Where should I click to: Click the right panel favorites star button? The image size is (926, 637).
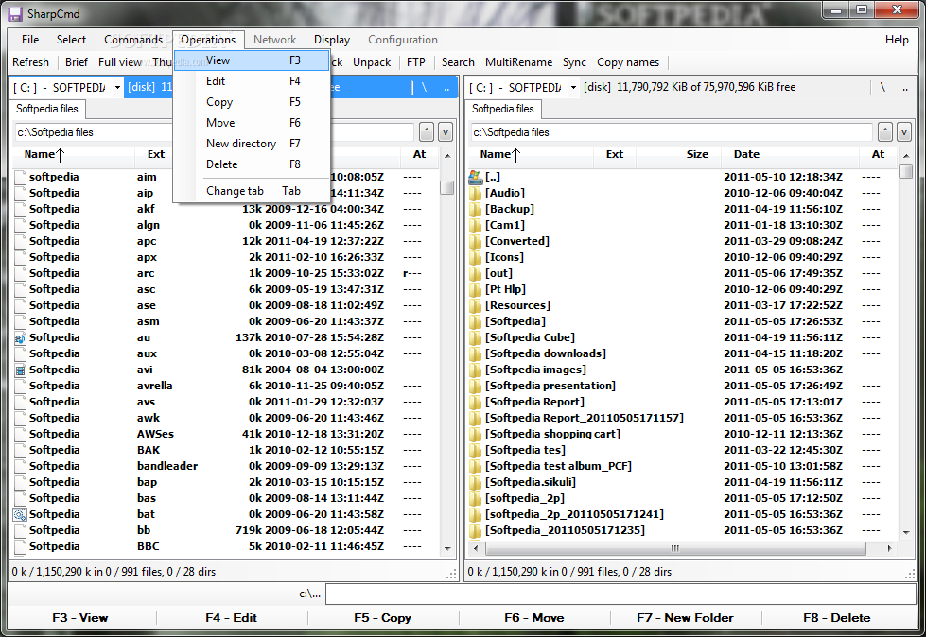click(x=884, y=132)
